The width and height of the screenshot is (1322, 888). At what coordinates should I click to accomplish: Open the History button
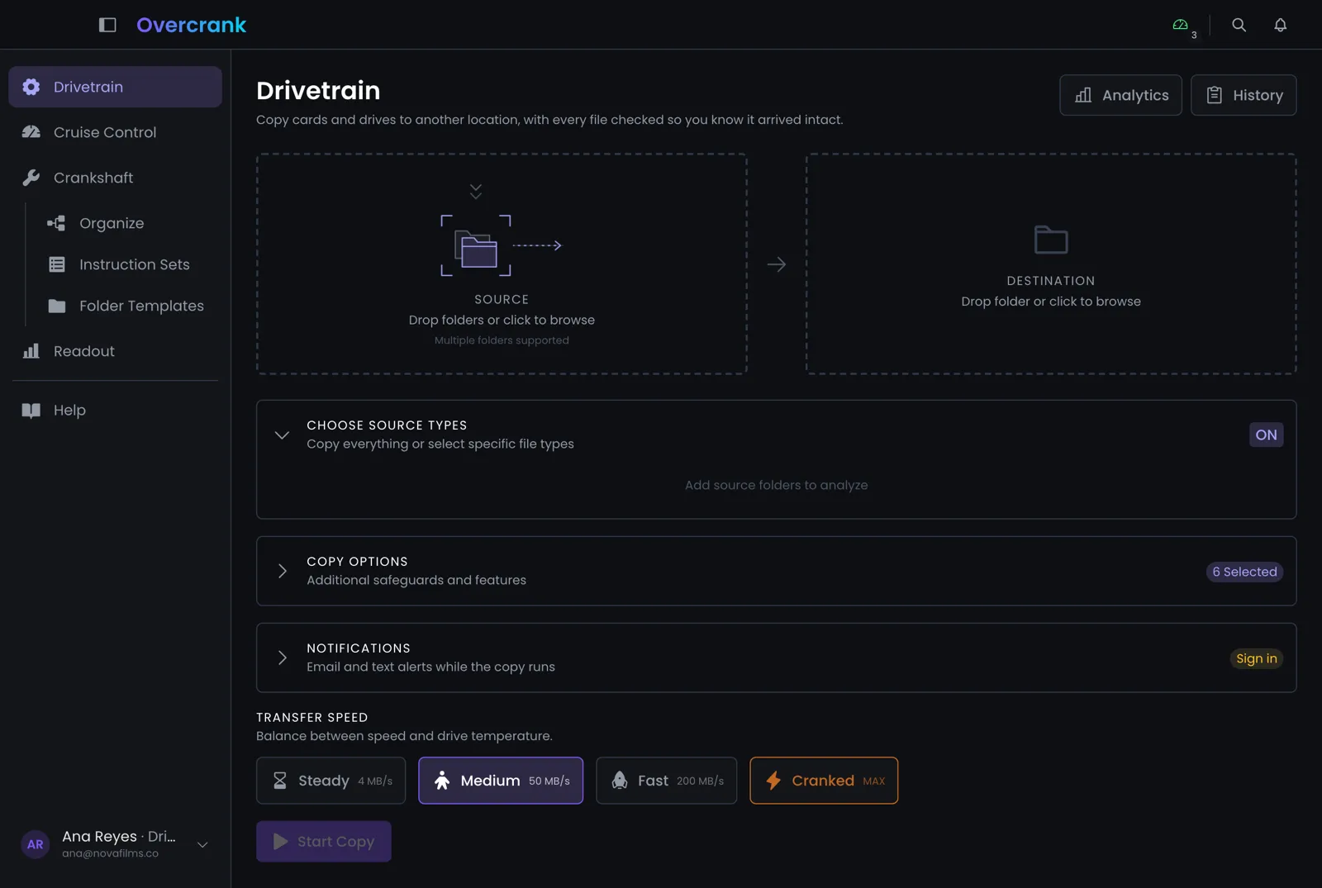1244,95
